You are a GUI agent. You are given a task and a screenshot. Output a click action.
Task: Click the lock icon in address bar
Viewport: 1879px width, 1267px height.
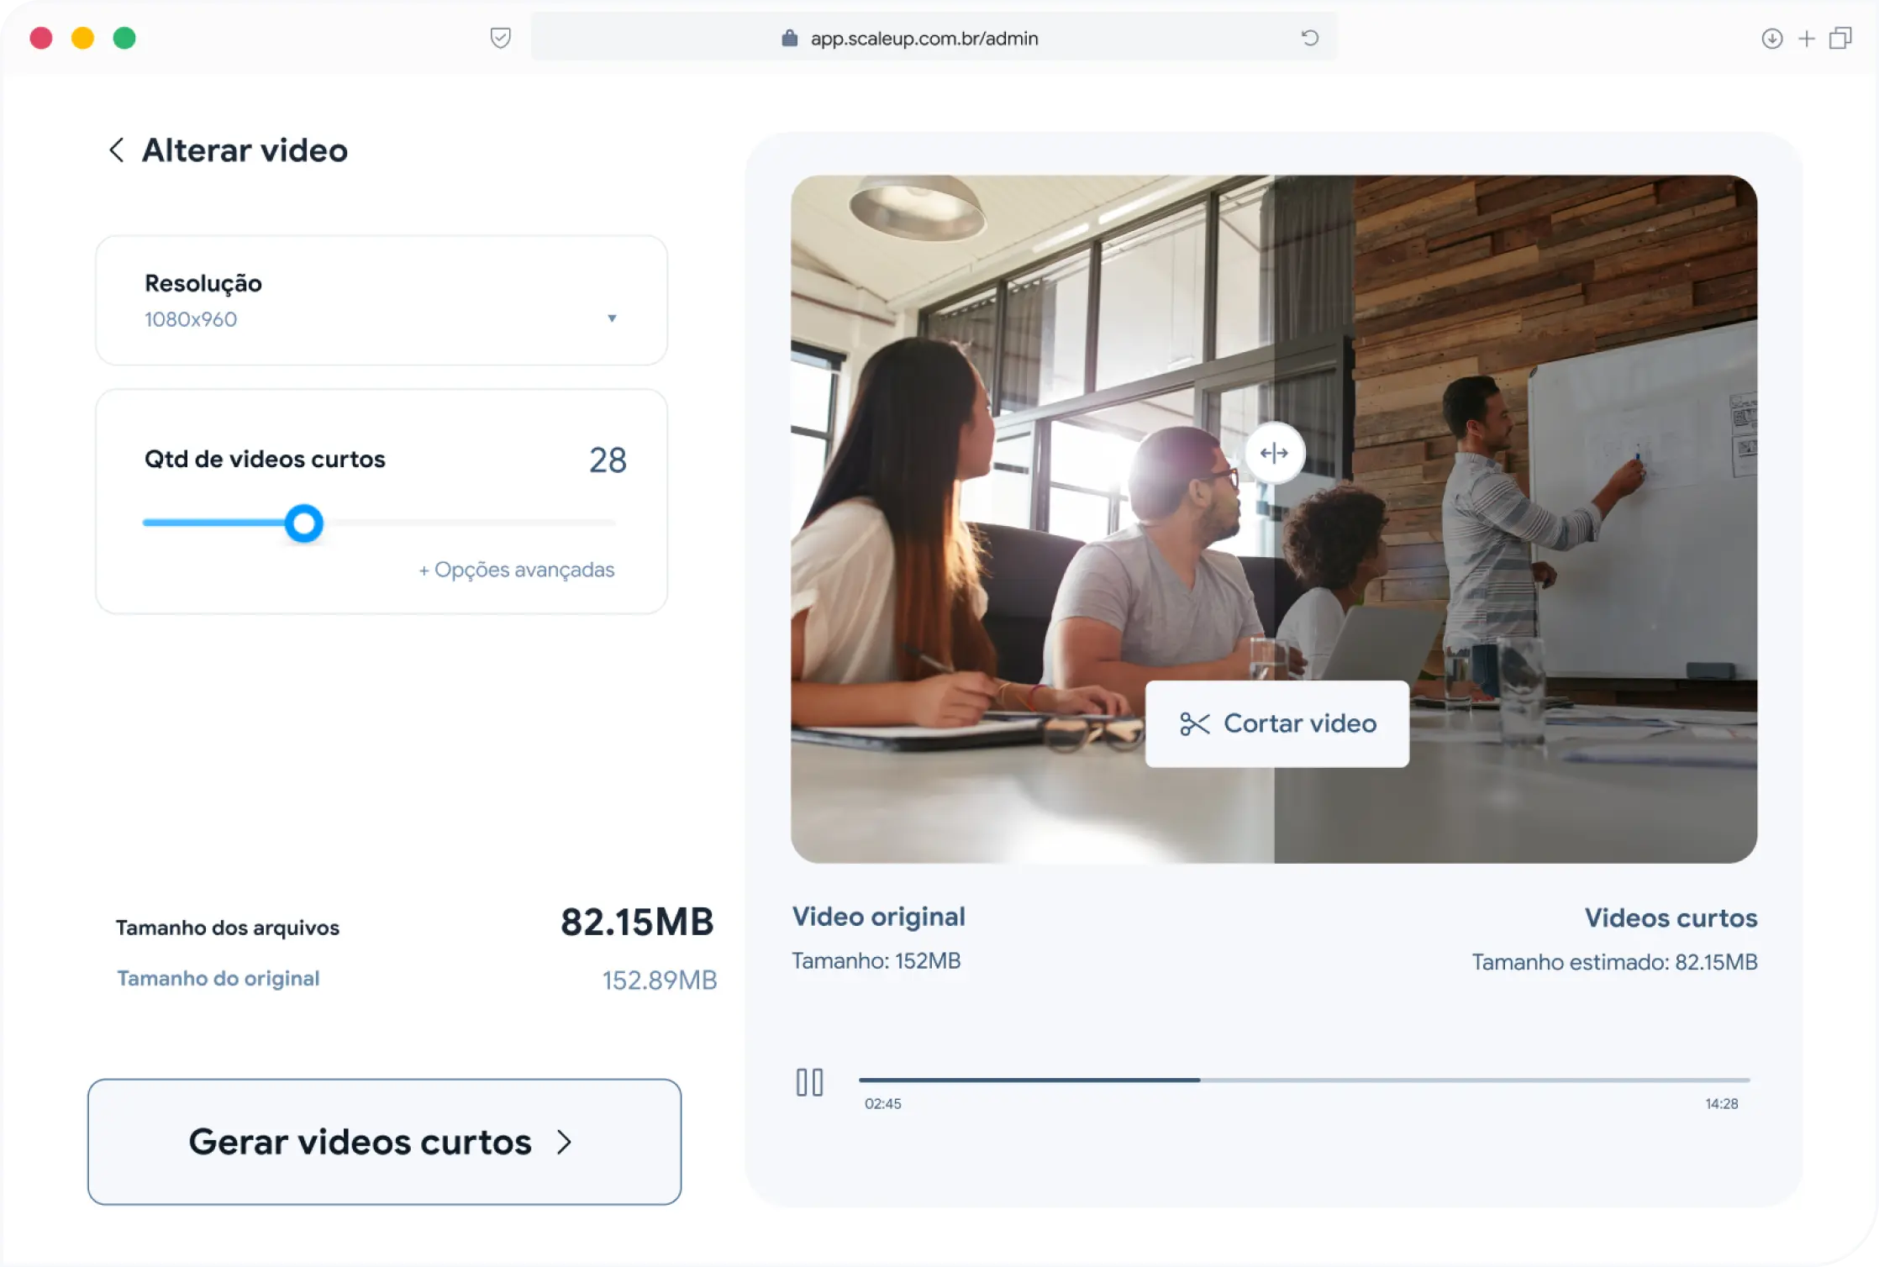pos(789,39)
